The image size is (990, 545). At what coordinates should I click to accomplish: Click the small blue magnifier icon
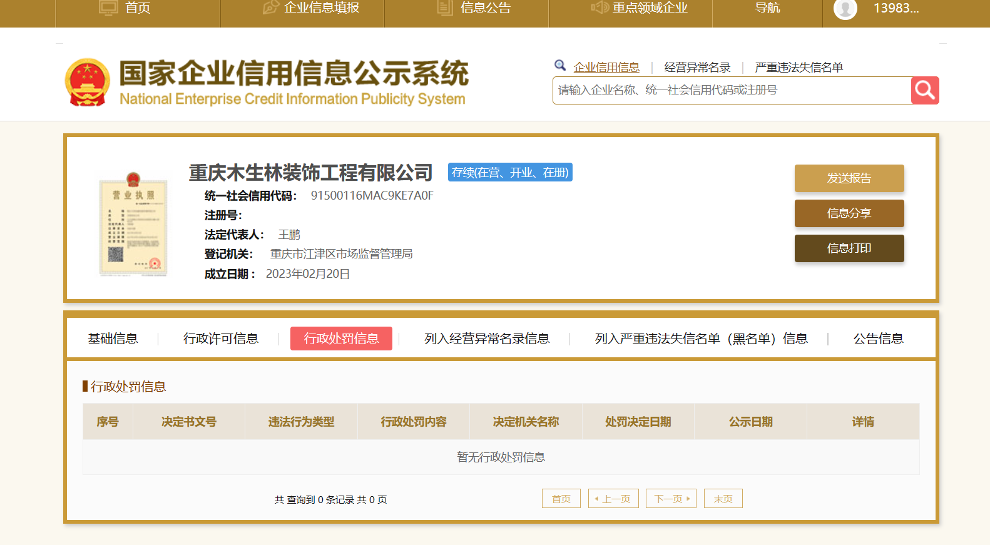coord(560,65)
